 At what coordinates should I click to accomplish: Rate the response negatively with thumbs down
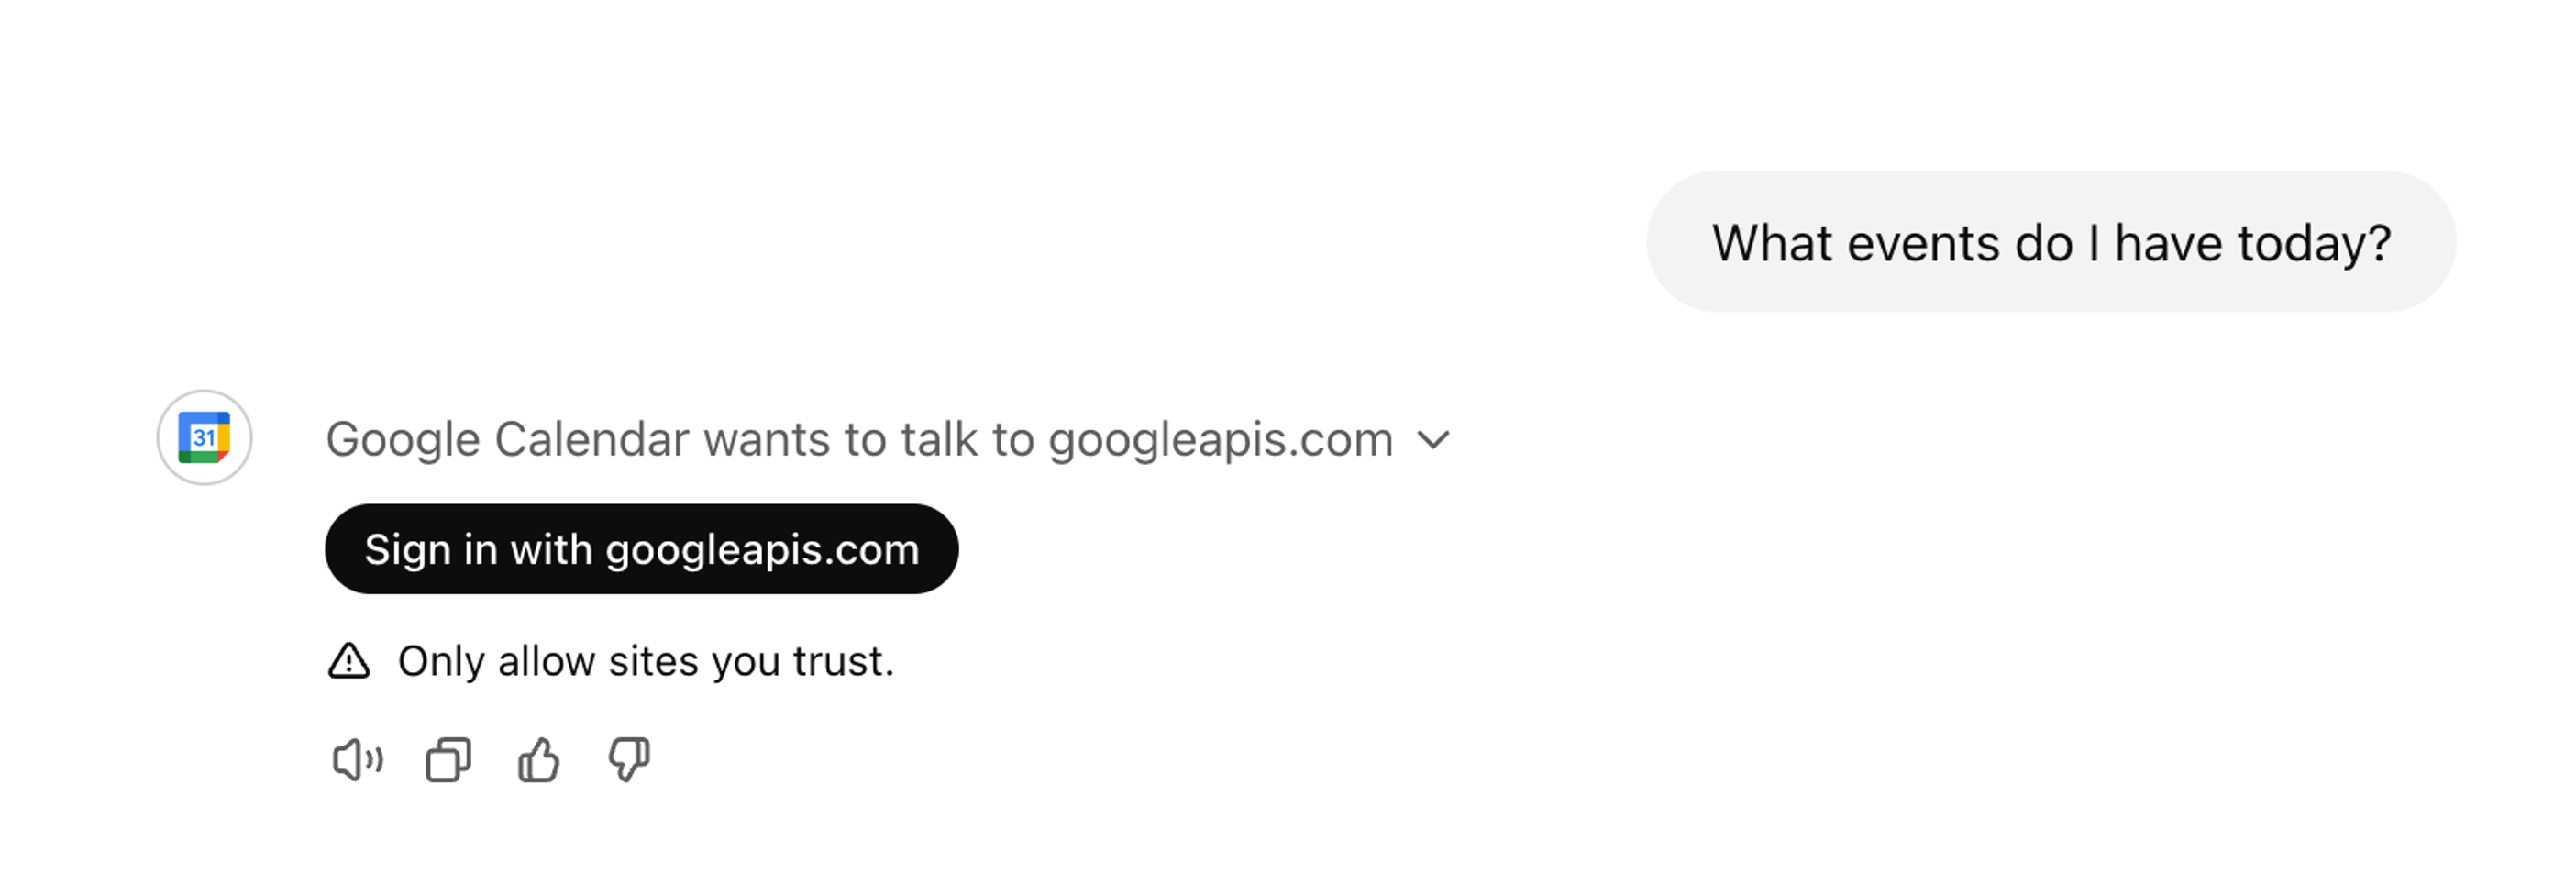tap(628, 759)
